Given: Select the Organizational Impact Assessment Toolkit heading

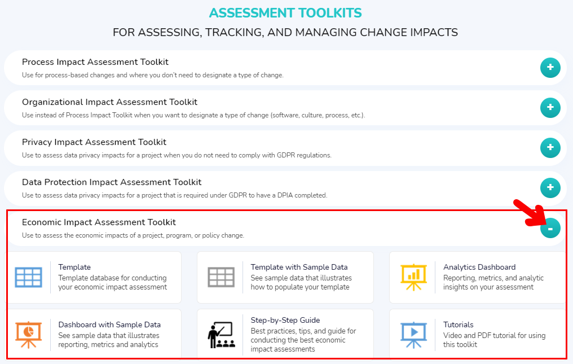Looking at the screenshot, I should [x=109, y=102].
